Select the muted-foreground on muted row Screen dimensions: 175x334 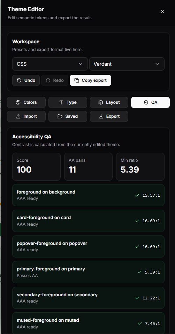pos(88,323)
